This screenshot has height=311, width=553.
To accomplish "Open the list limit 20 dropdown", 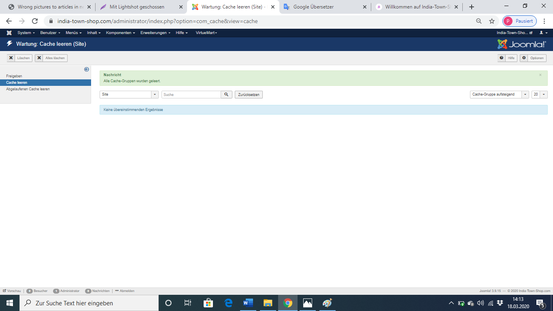I will [x=540, y=94].
